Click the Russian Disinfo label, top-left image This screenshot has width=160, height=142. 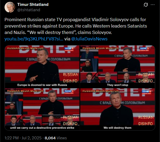coord(71,78)
